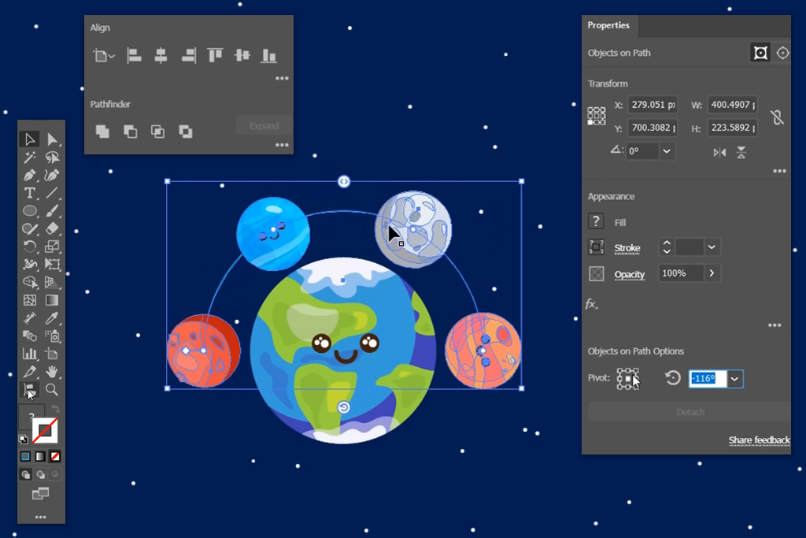The image size is (806, 538).
Task: Select the Blend tool
Action: pyautogui.click(x=29, y=336)
